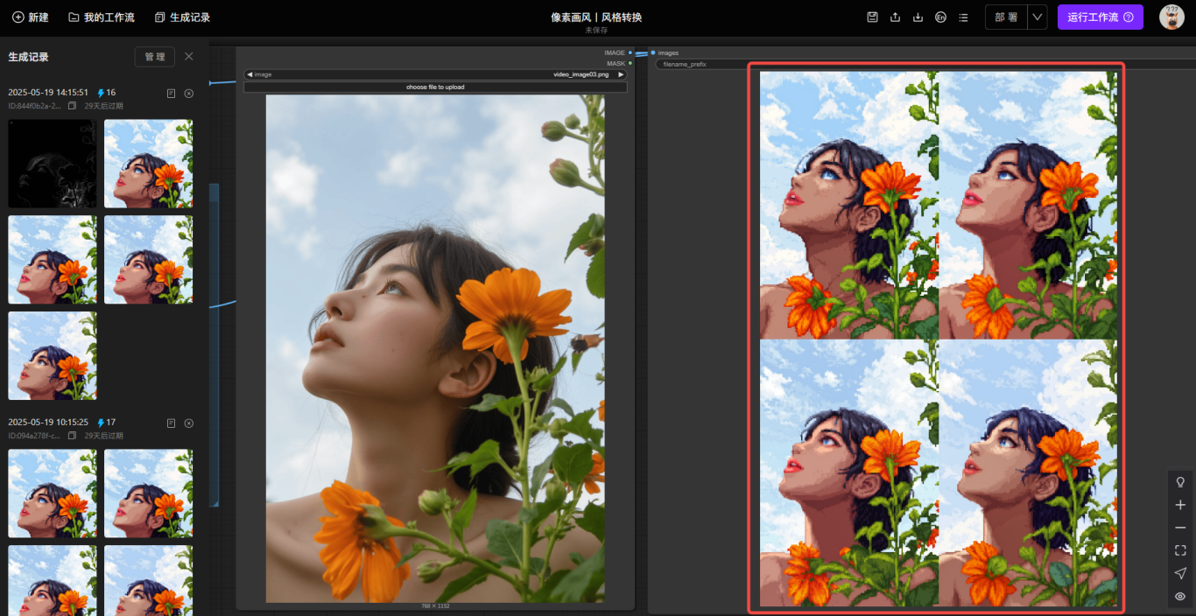The height and width of the screenshot is (616, 1196).
Task: Click the 2025-05-19 14:15:51 timestamp
Action: pyautogui.click(x=48, y=93)
